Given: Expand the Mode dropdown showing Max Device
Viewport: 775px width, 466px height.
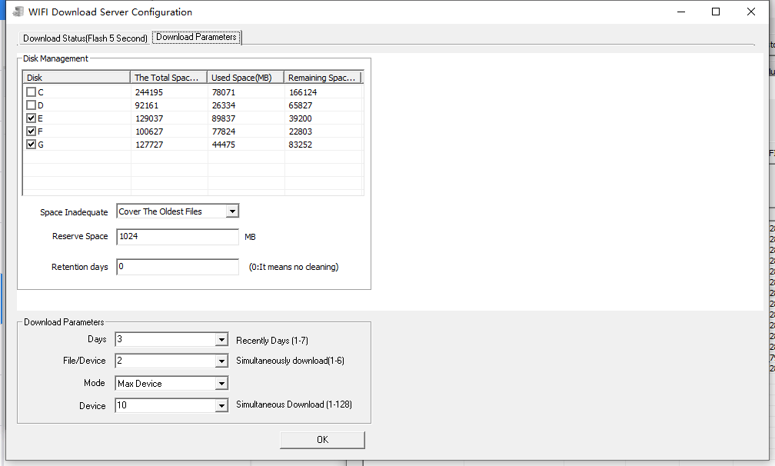Looking at the screenshot, I should pyautogui.click(x=221, y=384).
